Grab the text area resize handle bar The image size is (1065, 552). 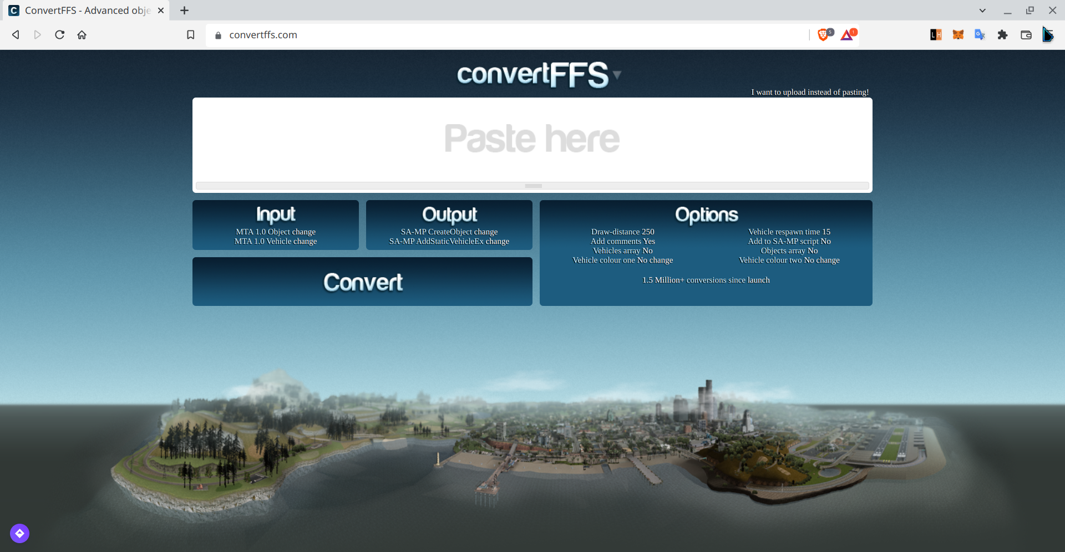click(532, 186)
